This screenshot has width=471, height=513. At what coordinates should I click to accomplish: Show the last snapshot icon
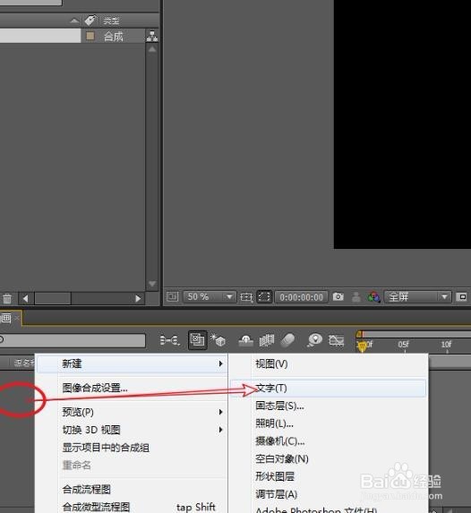pyautogui.click(x=356, y=297)
